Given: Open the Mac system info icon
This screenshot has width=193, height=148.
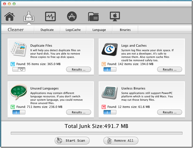Looking at the screenshot, I should pyautogui.click(x=115, y=17).
